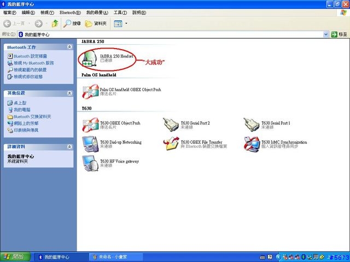
Task: Open the 說明(H) menu
Action: pyautogui.click(x=139, y=13)
